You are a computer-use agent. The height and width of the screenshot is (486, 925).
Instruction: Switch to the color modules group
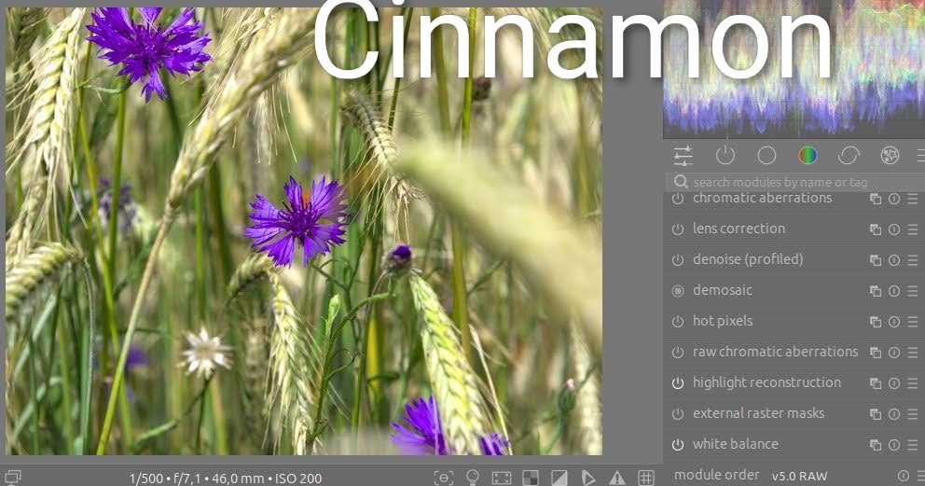(808, 156)
